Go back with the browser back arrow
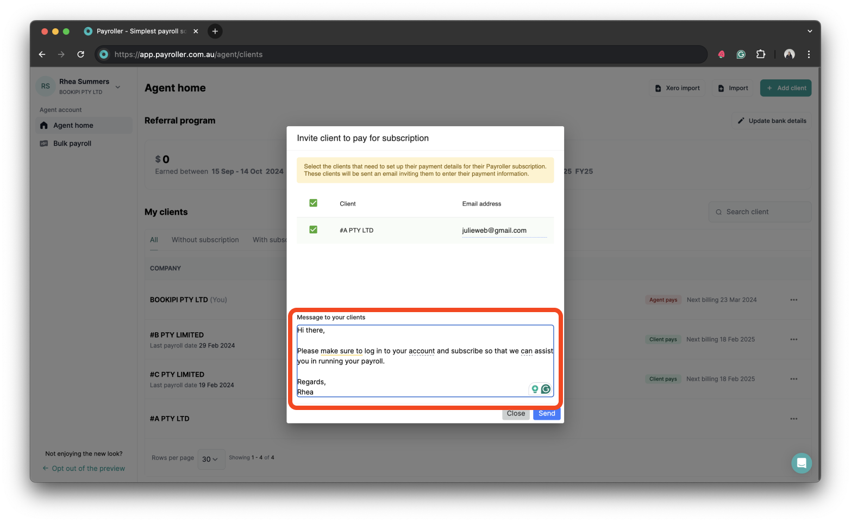The image size is (851, 522). (42, 54)
